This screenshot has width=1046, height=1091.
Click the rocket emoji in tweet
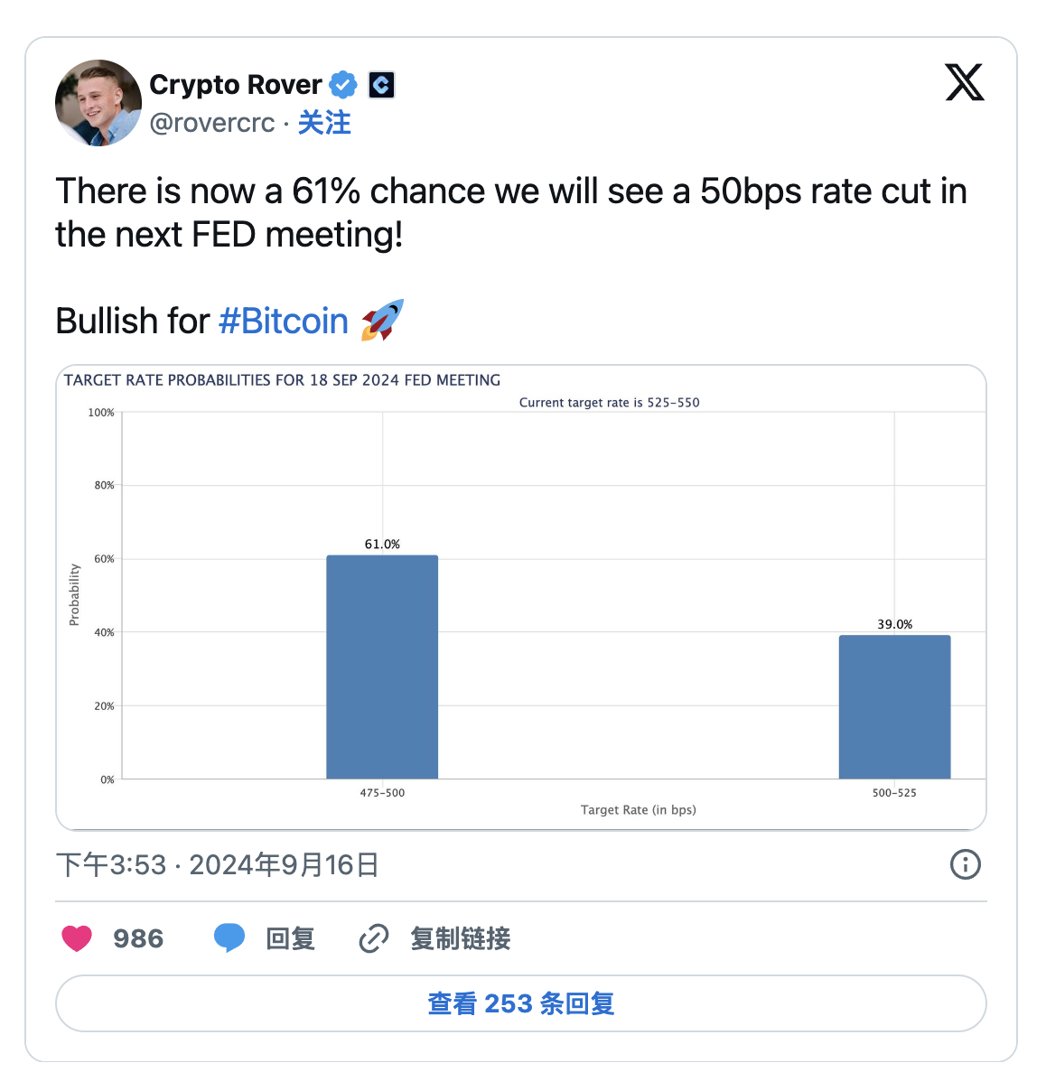tap(382, 321)
